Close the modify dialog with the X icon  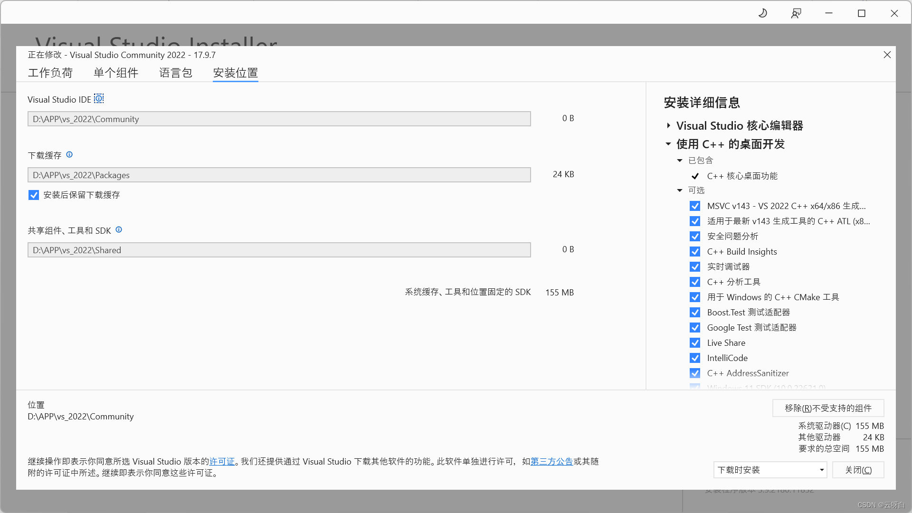pyautogui.click(x=887, y=55)
